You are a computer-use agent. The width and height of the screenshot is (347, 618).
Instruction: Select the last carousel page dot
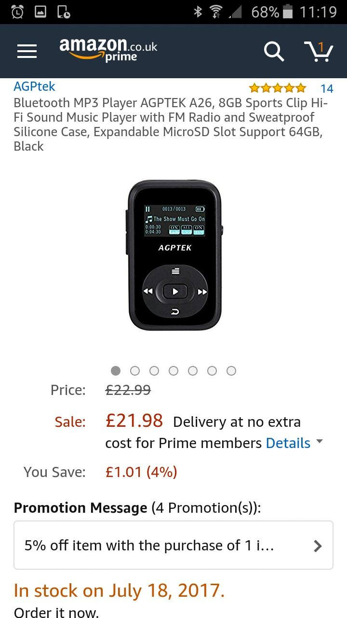point(231,370)
